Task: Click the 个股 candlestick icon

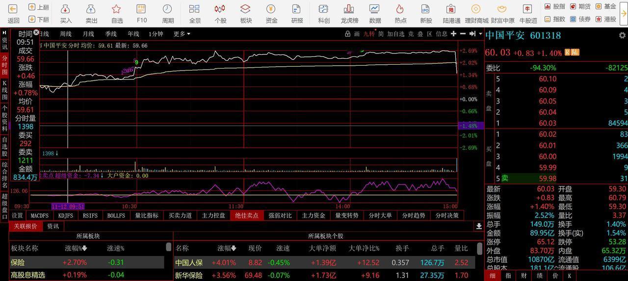Action: 220,9
